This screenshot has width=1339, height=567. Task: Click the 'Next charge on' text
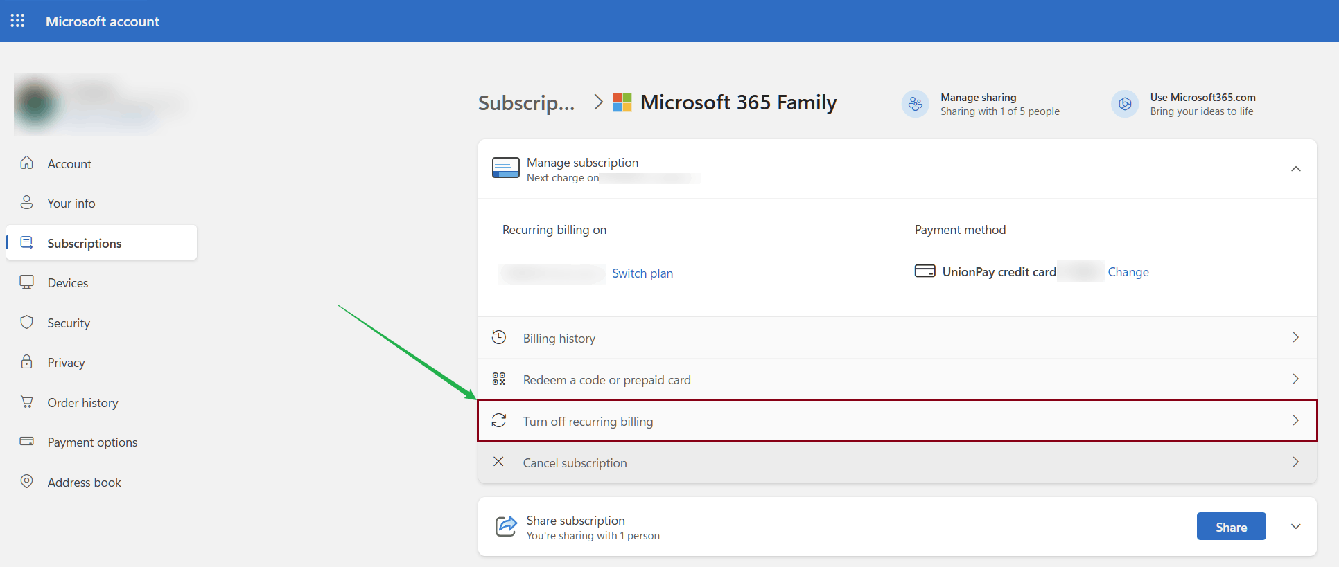click(563, 178)
